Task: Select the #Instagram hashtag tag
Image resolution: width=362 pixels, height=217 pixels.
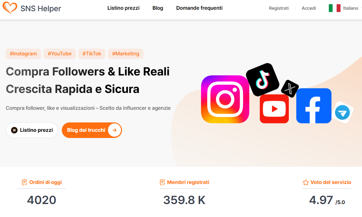Action: (x=23, y=54)
